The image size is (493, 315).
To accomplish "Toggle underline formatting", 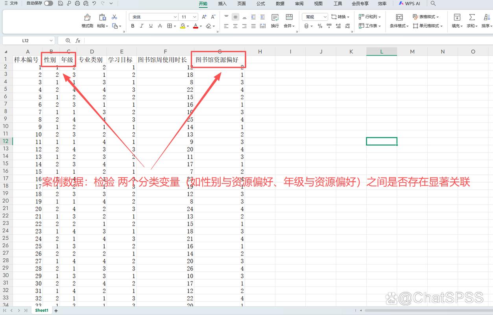I will pos(150,26).
